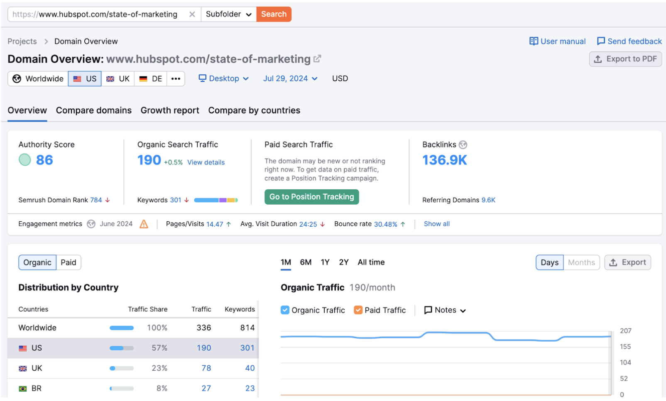
Task: Open the Desktop device dropdown
Action: pyautogui.click(x=224, y=78)
